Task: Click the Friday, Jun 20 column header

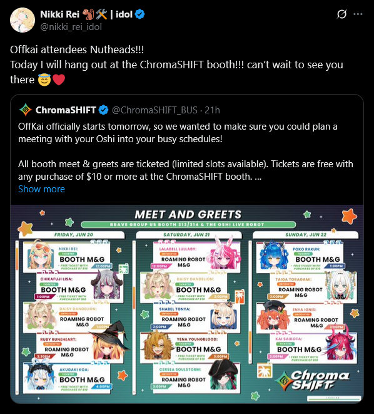Action: 74,234
